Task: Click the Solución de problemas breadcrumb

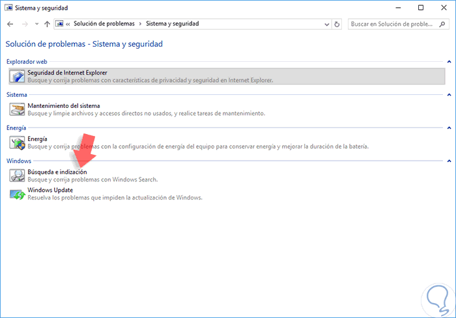Action: click(104, 24)
